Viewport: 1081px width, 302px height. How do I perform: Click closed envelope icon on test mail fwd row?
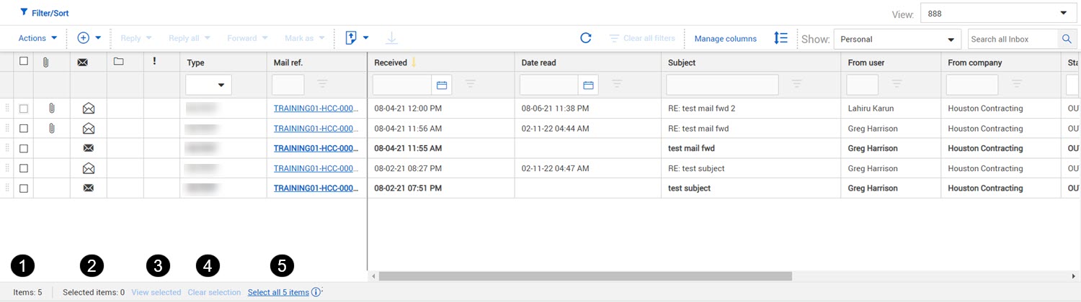coord(89,148)
